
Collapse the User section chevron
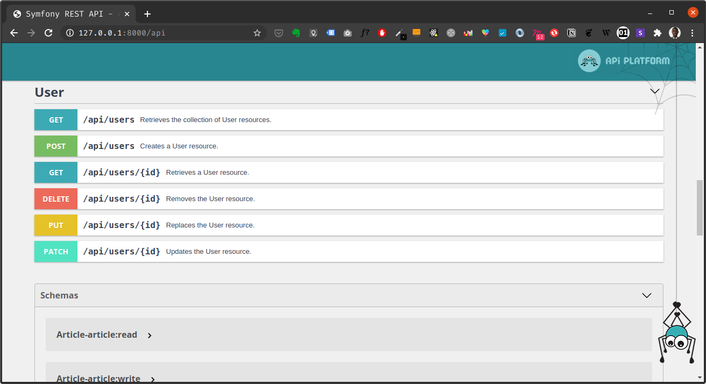coord(654,91)
